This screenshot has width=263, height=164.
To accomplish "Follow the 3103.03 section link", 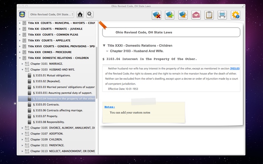I will tap(235, 69).
